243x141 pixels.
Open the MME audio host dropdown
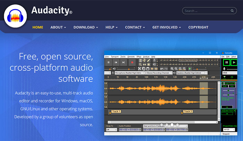tap(230, 73)
